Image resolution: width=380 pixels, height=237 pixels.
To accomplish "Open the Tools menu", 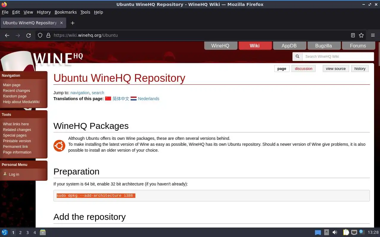I will pos(85,12).
